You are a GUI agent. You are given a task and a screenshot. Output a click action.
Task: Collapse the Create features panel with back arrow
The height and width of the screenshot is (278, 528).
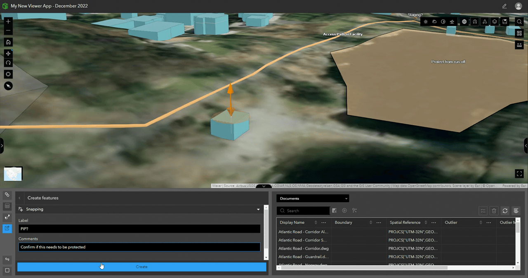click(x=19, y=198)
